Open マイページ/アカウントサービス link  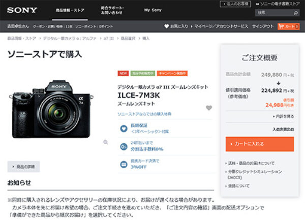coord(221,26)
